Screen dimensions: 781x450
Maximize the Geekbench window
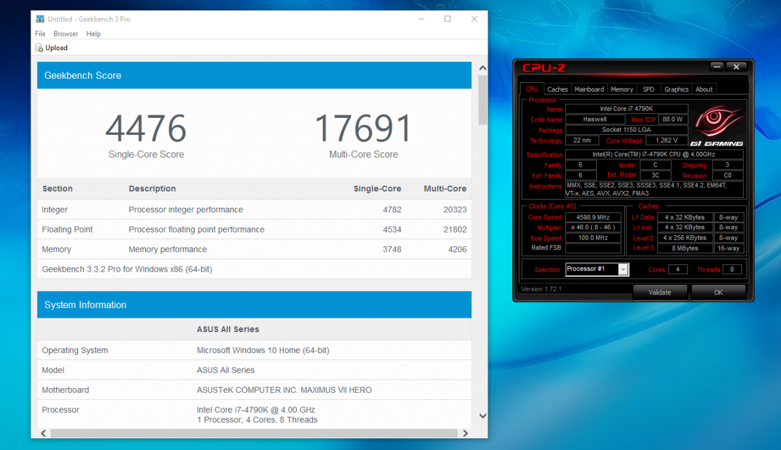[447, 19]
